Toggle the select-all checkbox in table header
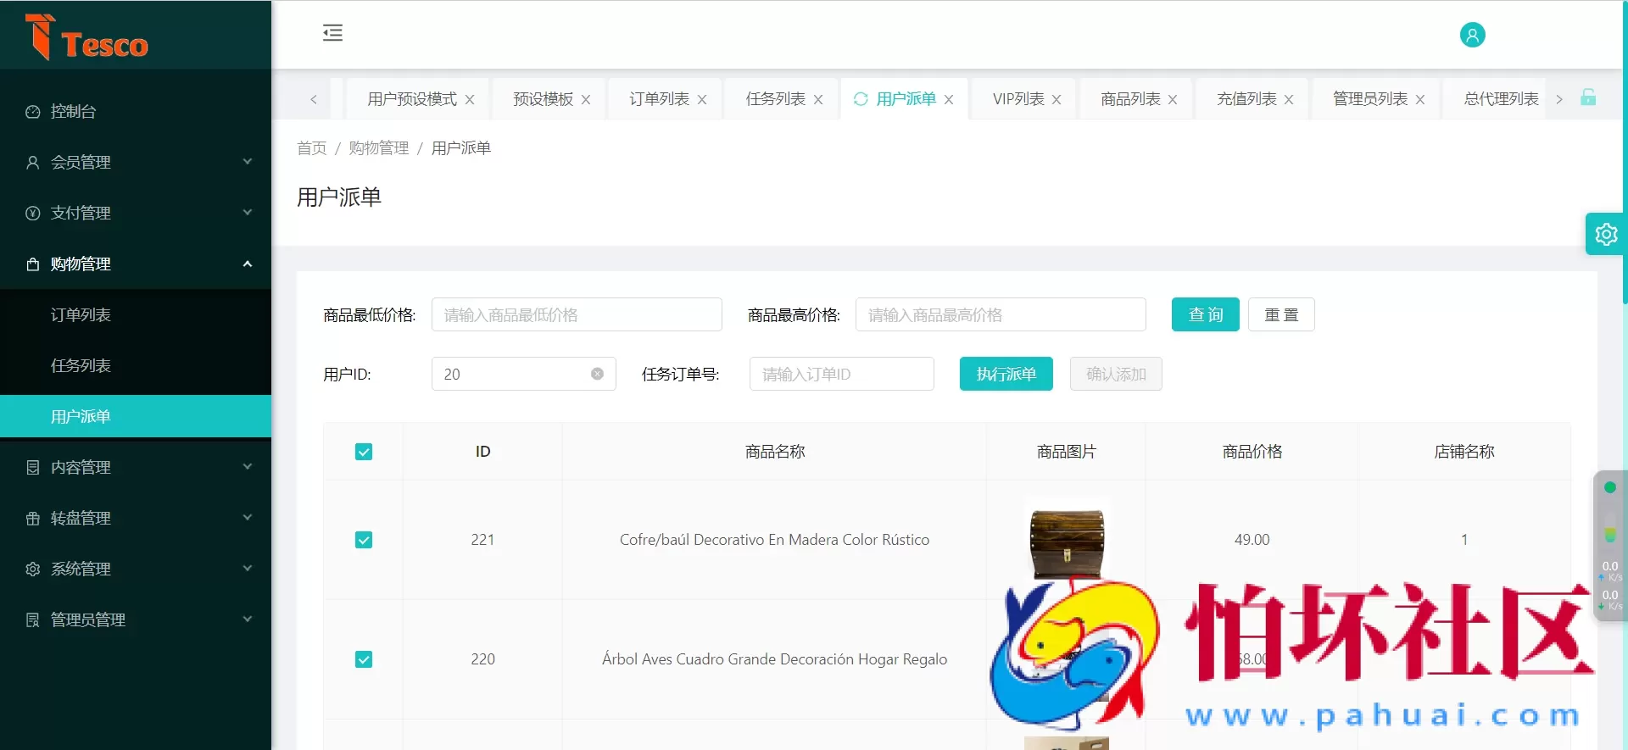Image resolution: width=1628 pixels, height=750 pixels. [x=364, y=452]
